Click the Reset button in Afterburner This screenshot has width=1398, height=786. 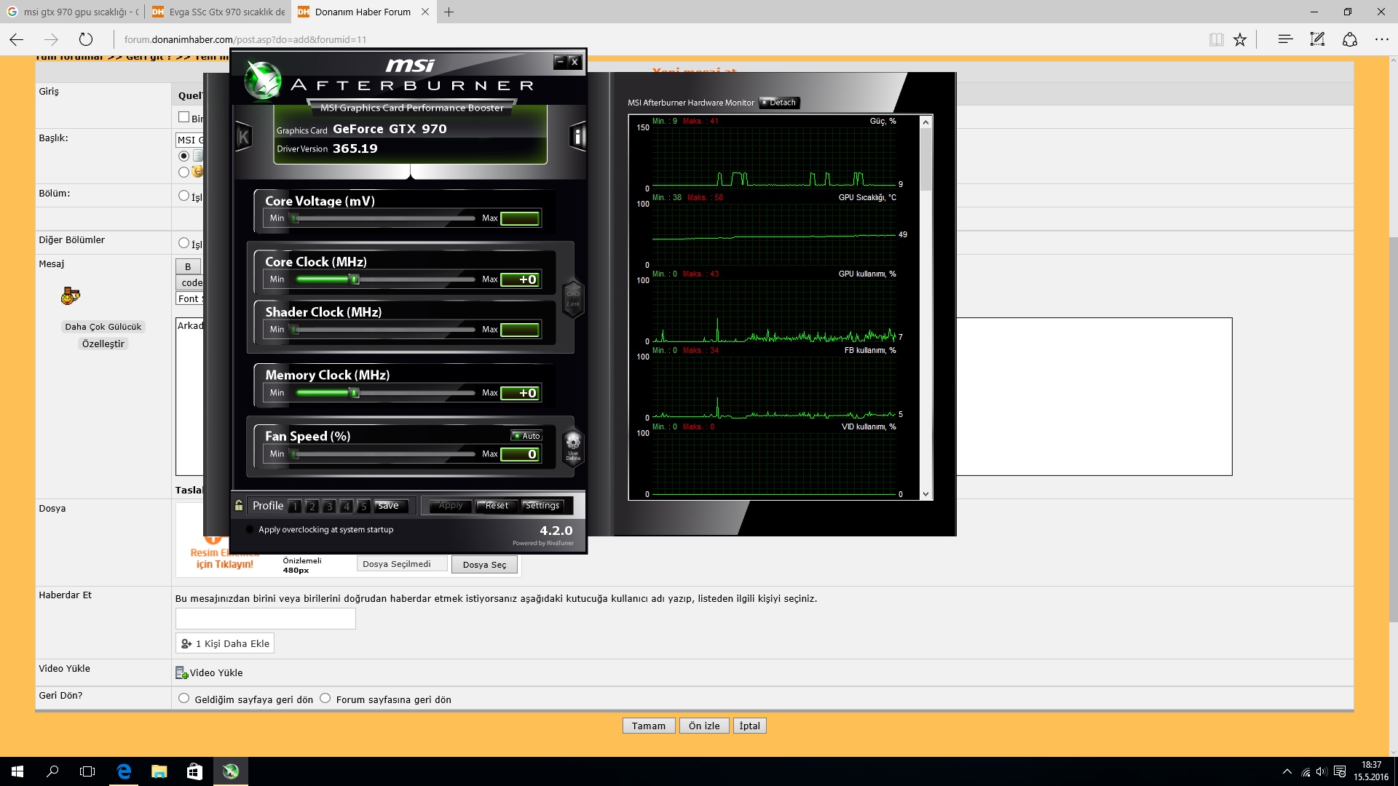(497, 506)
